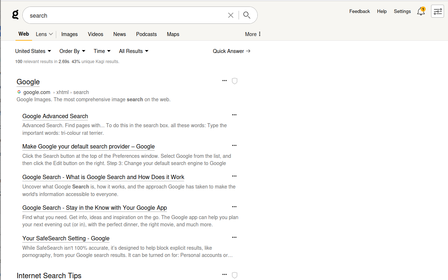Expand the Order By dropdown
Viewport: 448px width, 280px height.
[72, 51]
